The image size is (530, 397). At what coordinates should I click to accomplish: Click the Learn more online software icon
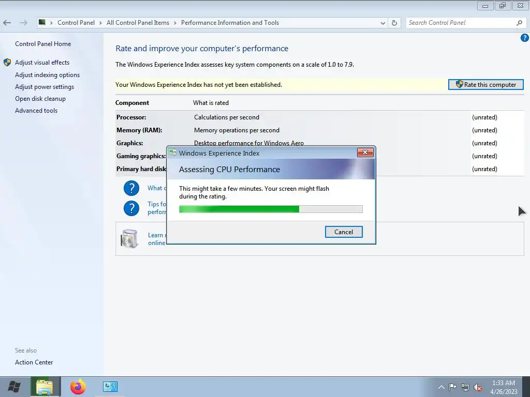tap(129, 238)
